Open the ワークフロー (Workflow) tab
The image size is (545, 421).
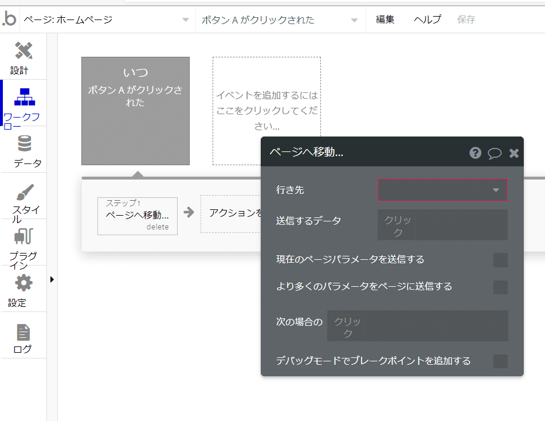coord(24,103)
